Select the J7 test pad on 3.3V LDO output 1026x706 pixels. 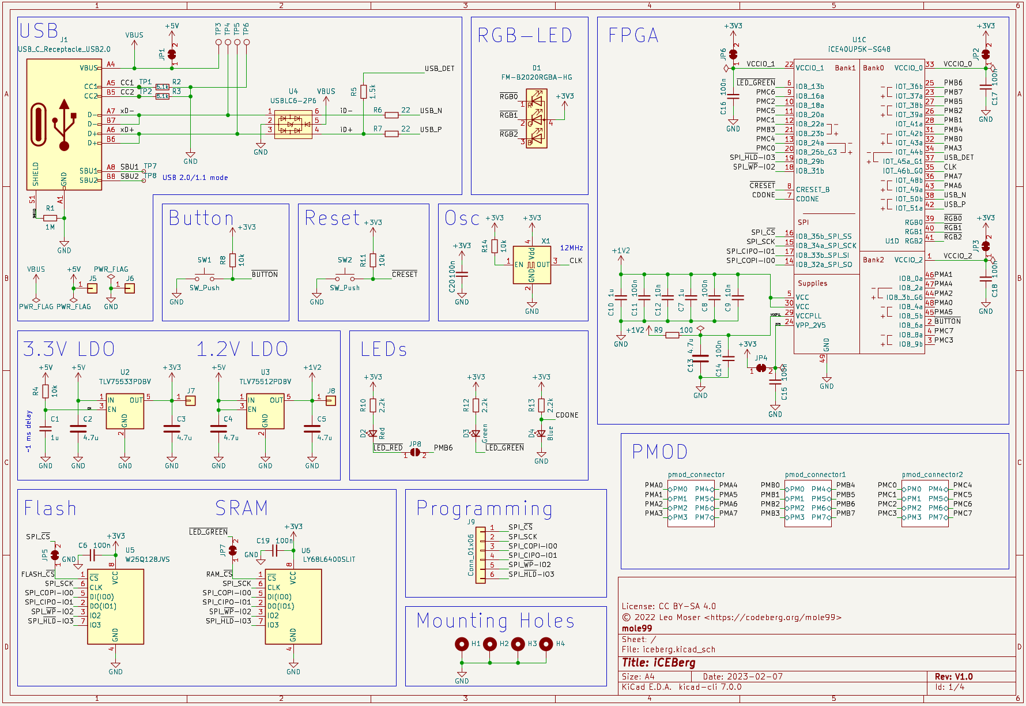190,400
